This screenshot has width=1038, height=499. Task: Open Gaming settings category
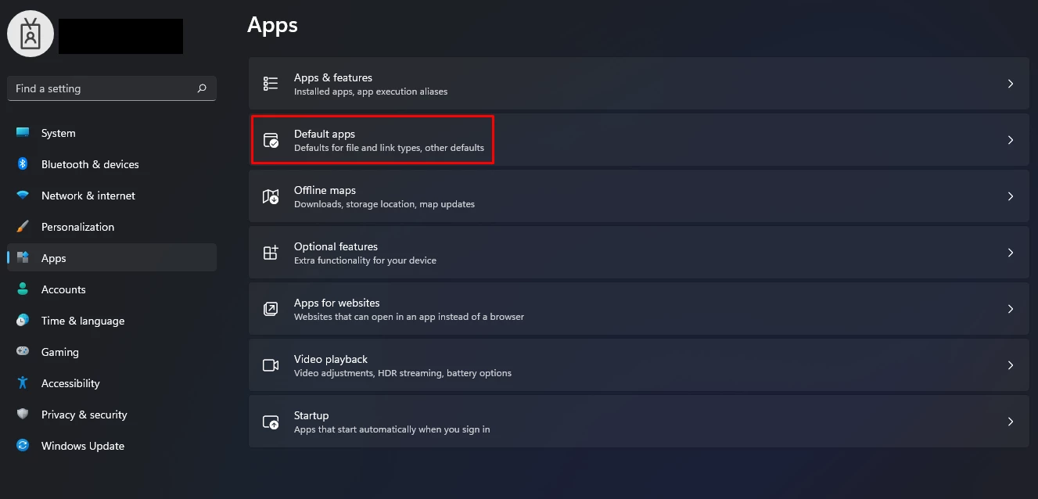[112, 352]
